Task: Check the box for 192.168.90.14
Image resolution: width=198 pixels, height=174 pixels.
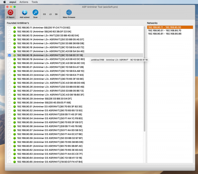Action: coord(10,39)
